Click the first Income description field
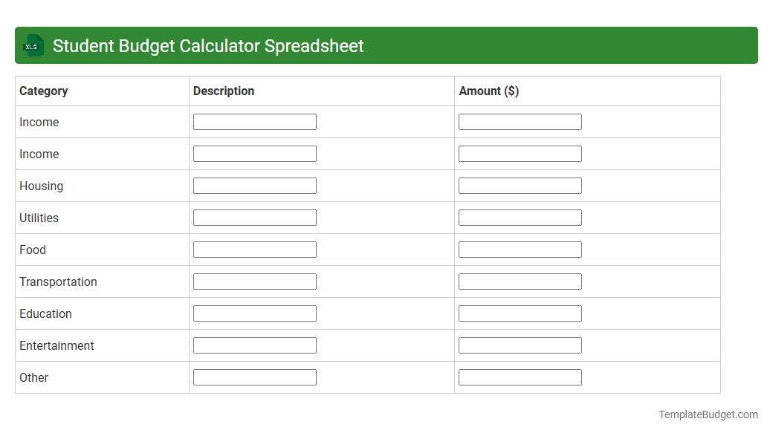 pos(254,121)
